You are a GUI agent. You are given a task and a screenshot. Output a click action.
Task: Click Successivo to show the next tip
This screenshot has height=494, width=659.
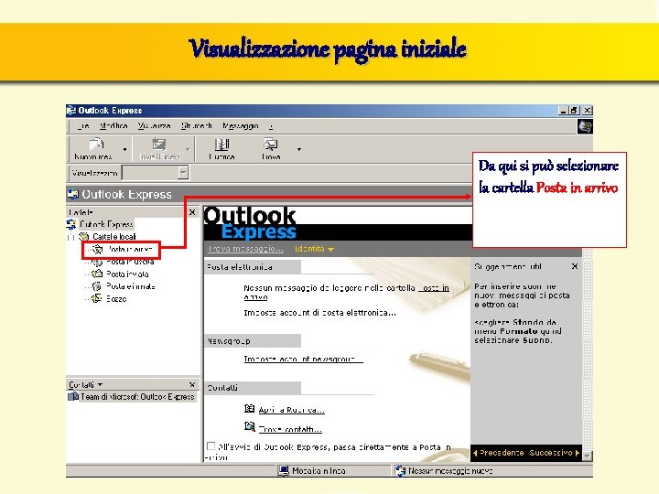coord(555,453)
